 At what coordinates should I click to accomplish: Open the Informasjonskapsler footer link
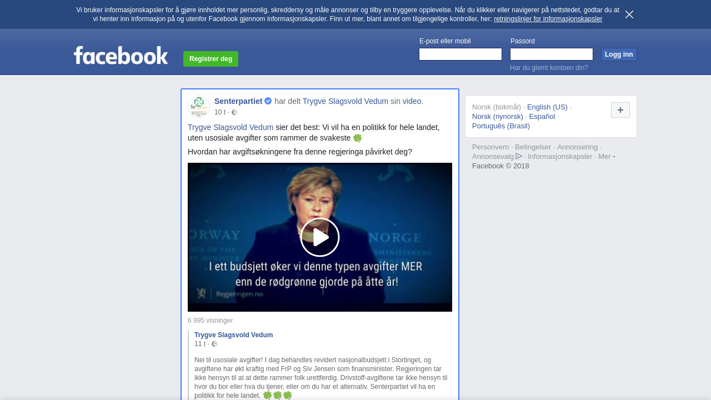click(x=560, y=157)
